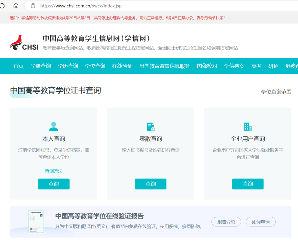Open the 在线验证 nav item
This screenshot has width=298, height=245.
tap(122, 66)
